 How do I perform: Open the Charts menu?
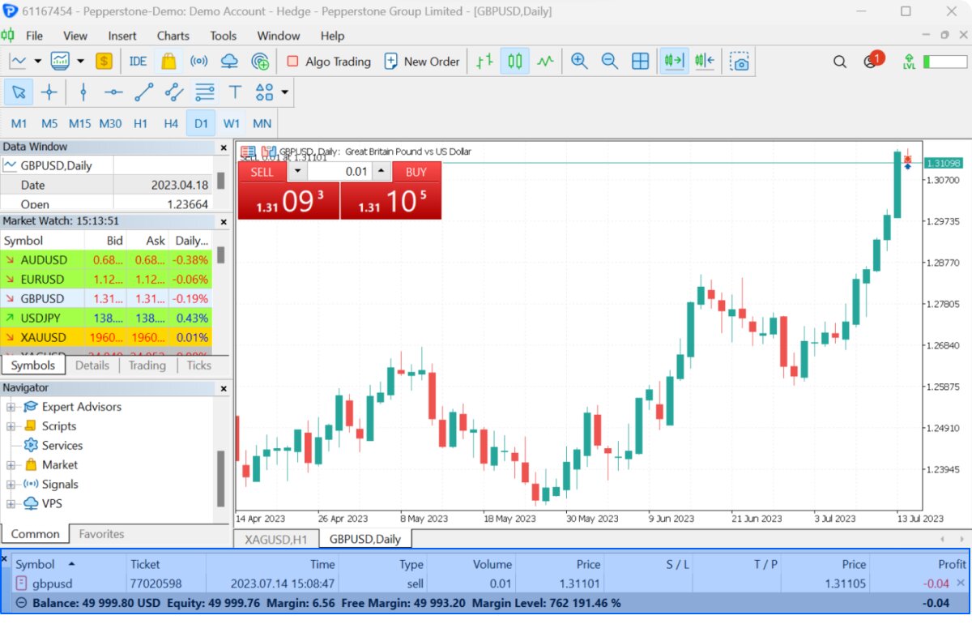173,36
